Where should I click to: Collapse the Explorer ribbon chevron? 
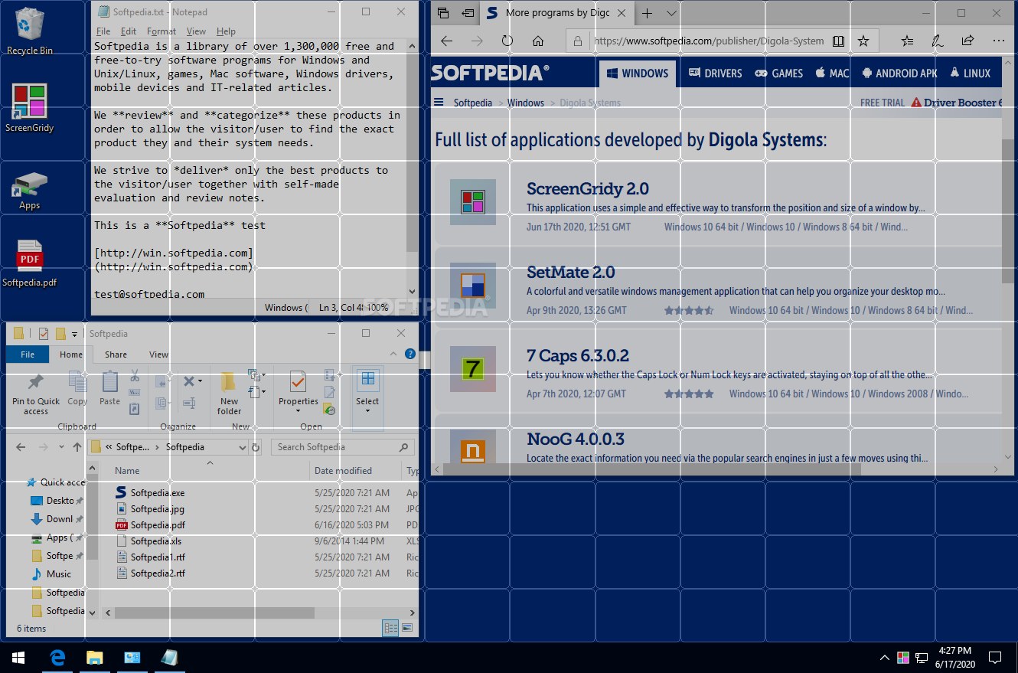pos(394,354)
